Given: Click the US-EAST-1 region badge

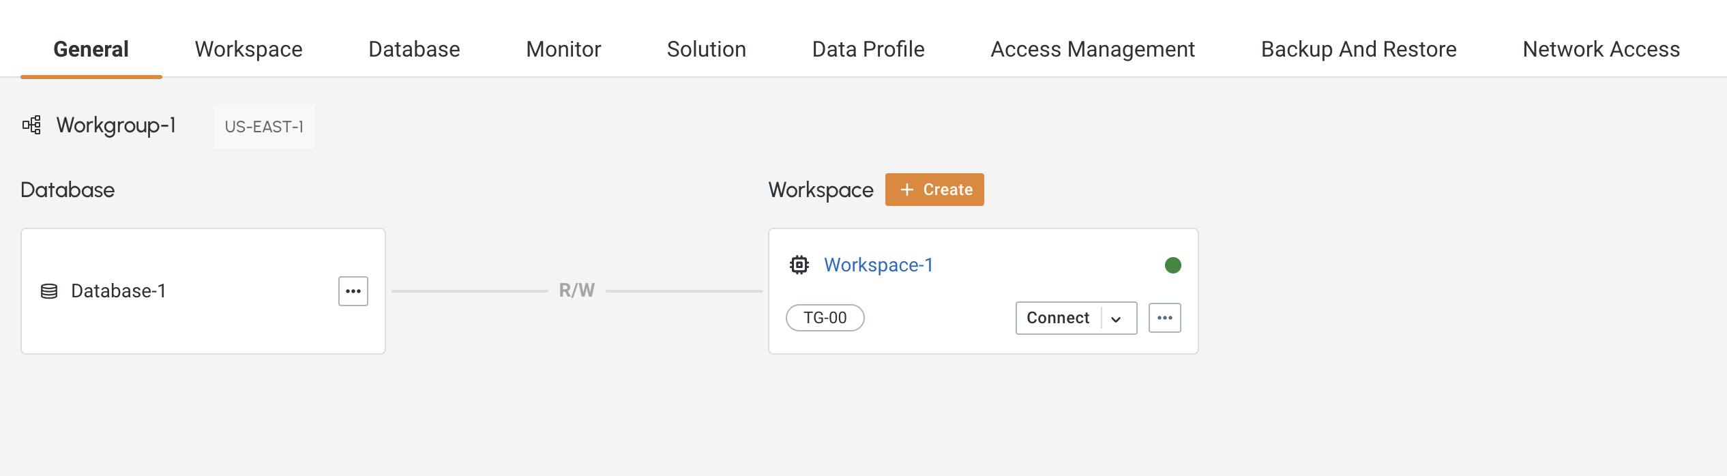Looking at the screenshot, I should coord(264,127).
